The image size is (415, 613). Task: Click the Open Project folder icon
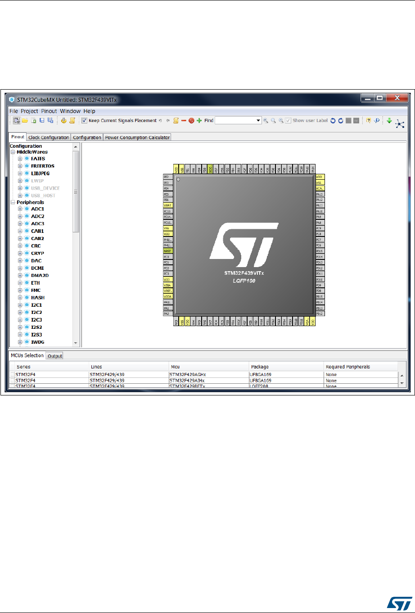pos(24,120)
